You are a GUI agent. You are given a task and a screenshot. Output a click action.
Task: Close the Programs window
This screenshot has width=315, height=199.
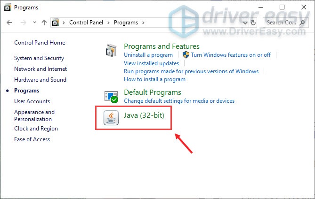coord(304,7)
